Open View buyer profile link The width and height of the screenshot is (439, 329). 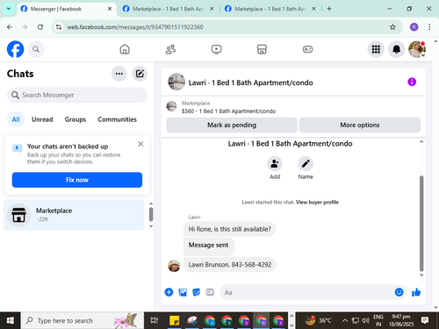[317, 202]
